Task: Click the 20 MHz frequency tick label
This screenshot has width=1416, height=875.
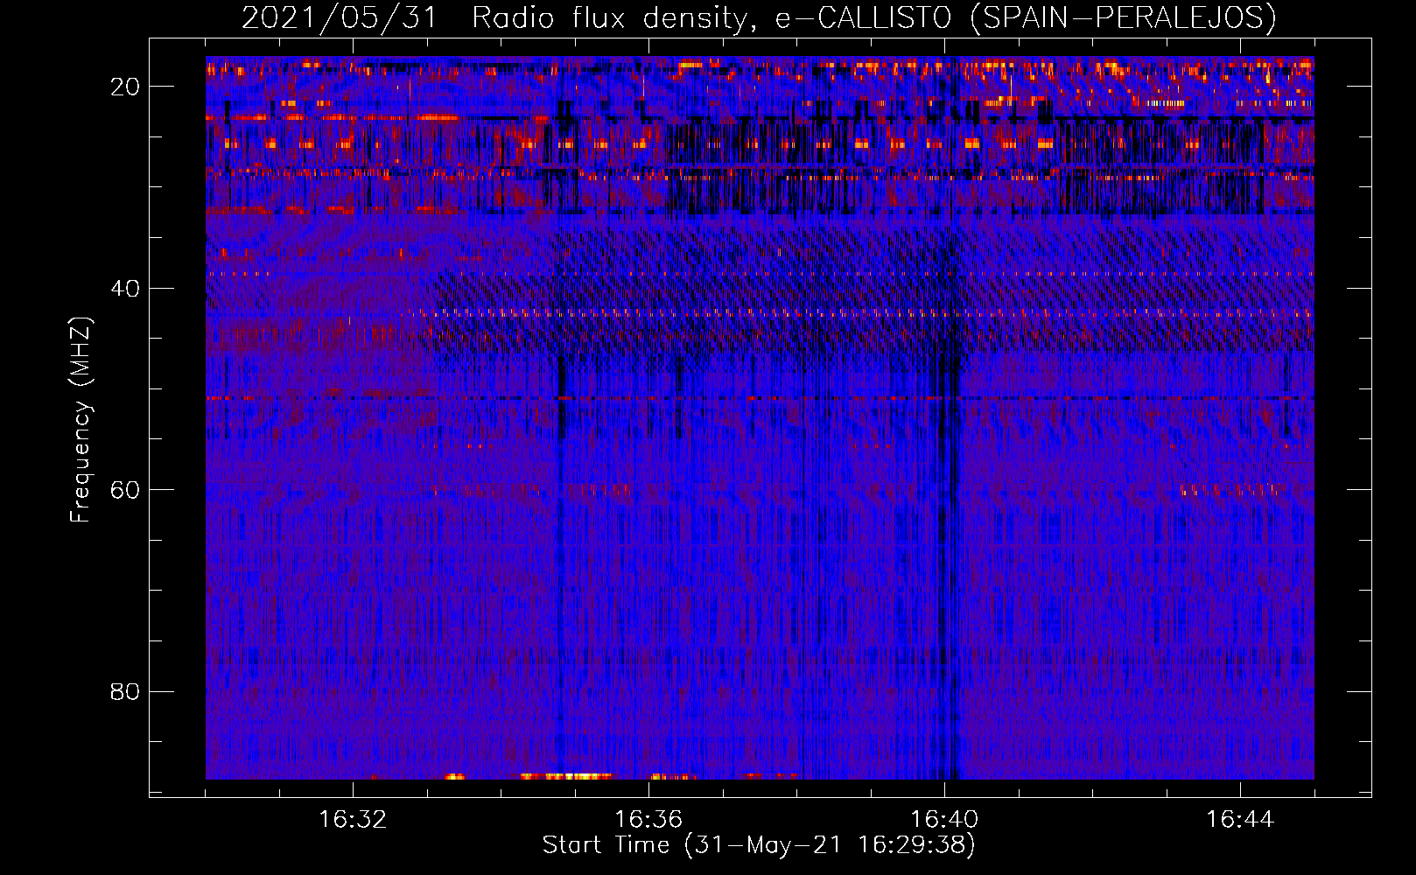Action: click(125, 87)
